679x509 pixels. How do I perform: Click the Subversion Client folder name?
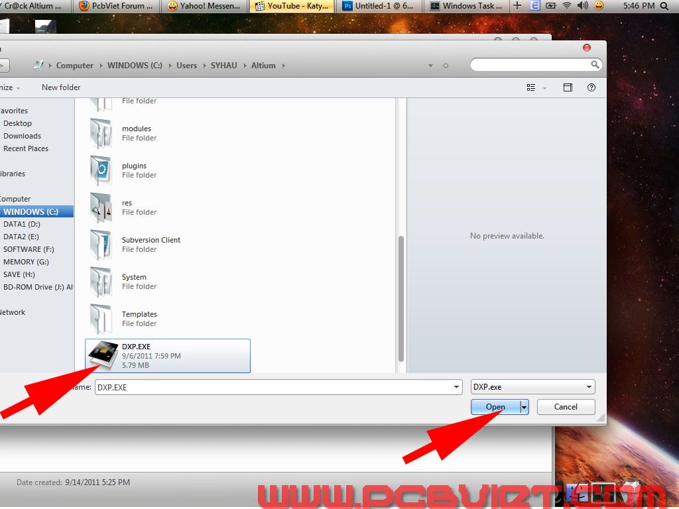tap(151, 240)
